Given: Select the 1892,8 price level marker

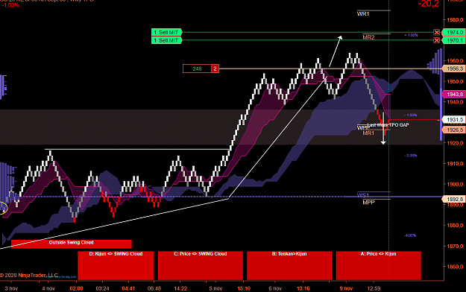Looking at the screenshot, I should [x=453, y=200].
